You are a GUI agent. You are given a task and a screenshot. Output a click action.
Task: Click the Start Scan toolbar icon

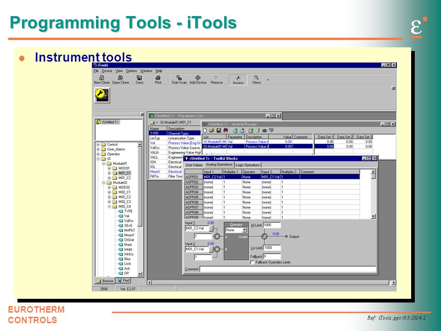coord(179,78)
